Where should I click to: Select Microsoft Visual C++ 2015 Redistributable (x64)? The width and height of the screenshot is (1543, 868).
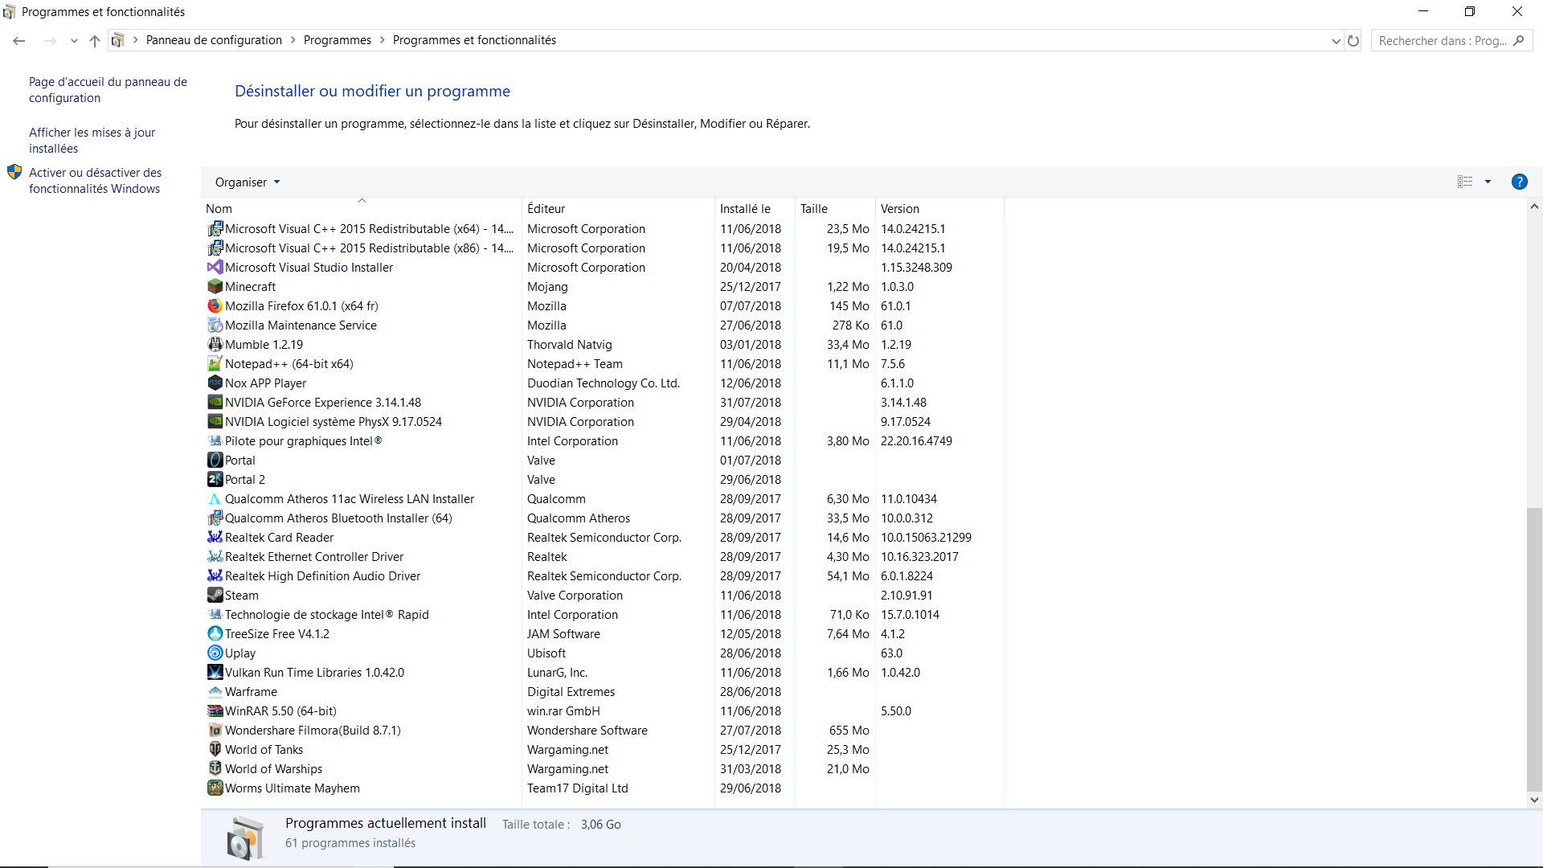coord(603,229)
